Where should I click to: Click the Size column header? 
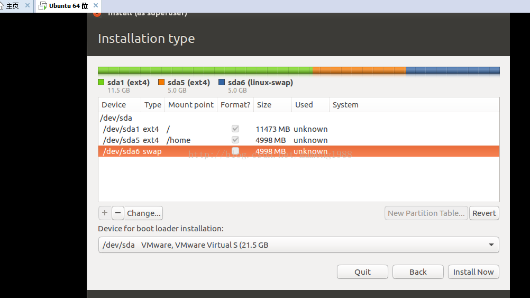[272, 105]
